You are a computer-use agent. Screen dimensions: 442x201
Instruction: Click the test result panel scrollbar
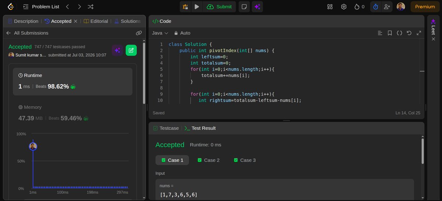[x=423, y=151]
